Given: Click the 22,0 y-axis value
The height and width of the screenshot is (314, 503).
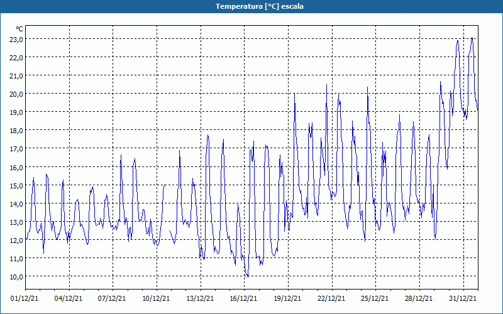Looking at the screenshot, I should 16,57.
